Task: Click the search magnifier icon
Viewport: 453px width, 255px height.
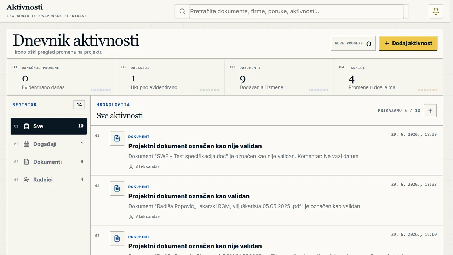Action: coord(182,11)
